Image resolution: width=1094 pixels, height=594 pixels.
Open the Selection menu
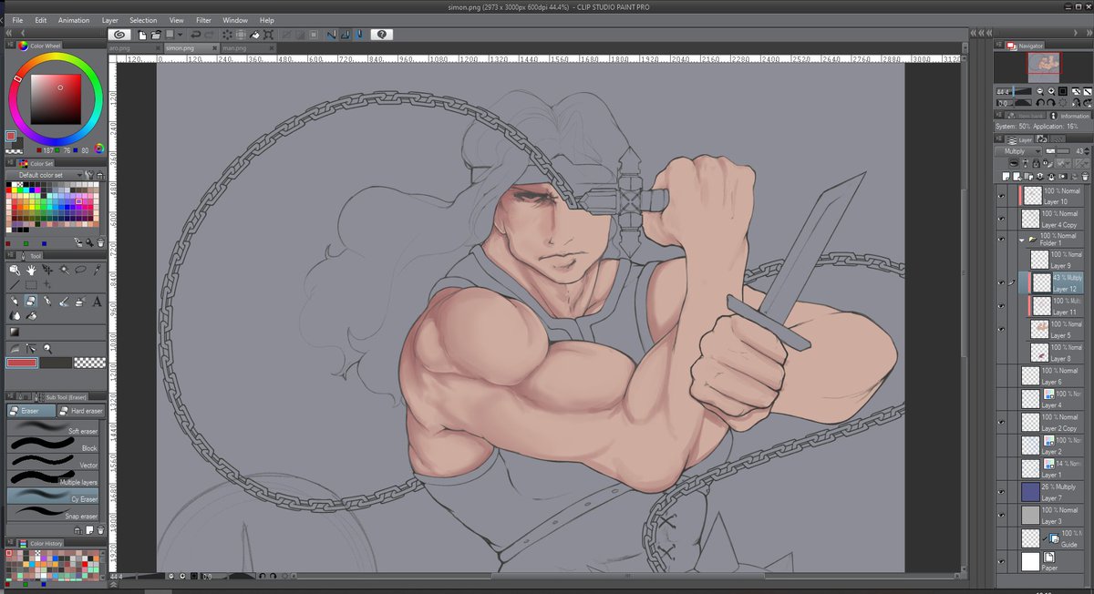(x=143, y=20)
